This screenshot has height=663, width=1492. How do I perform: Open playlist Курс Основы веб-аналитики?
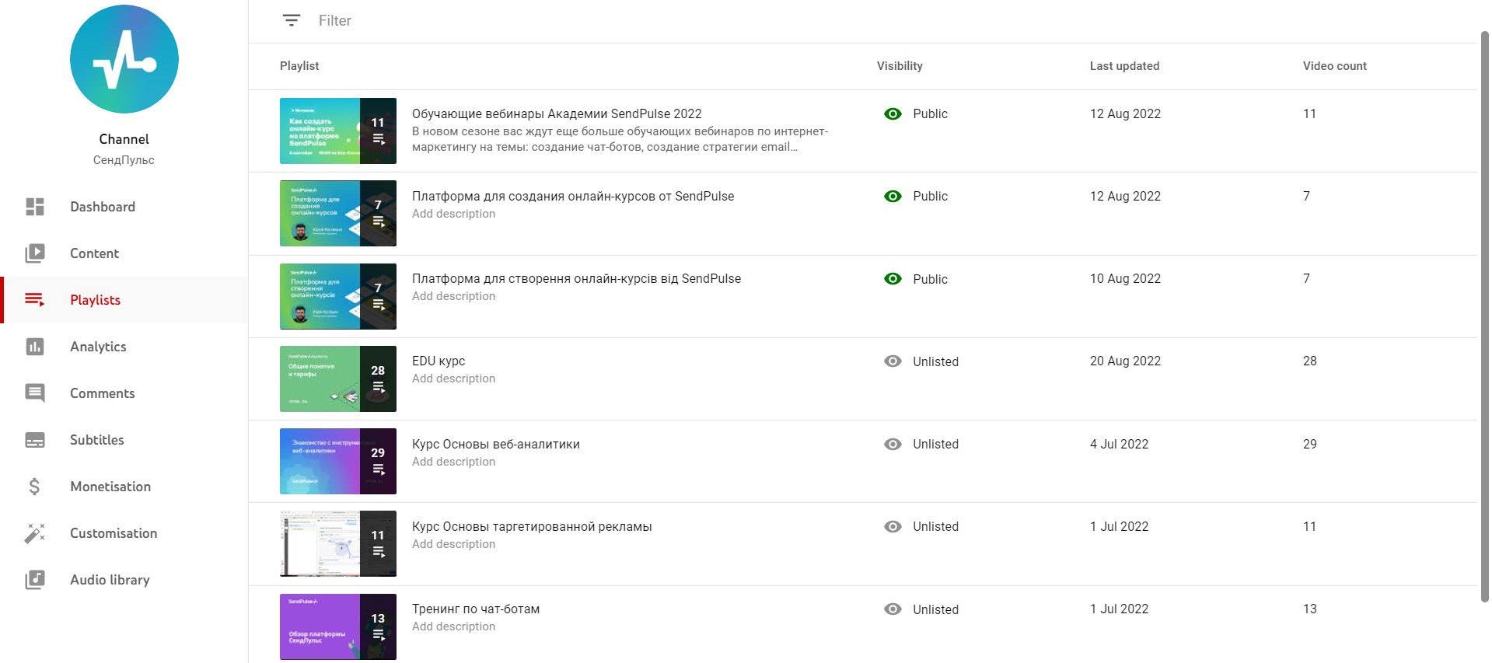[496, 444]
